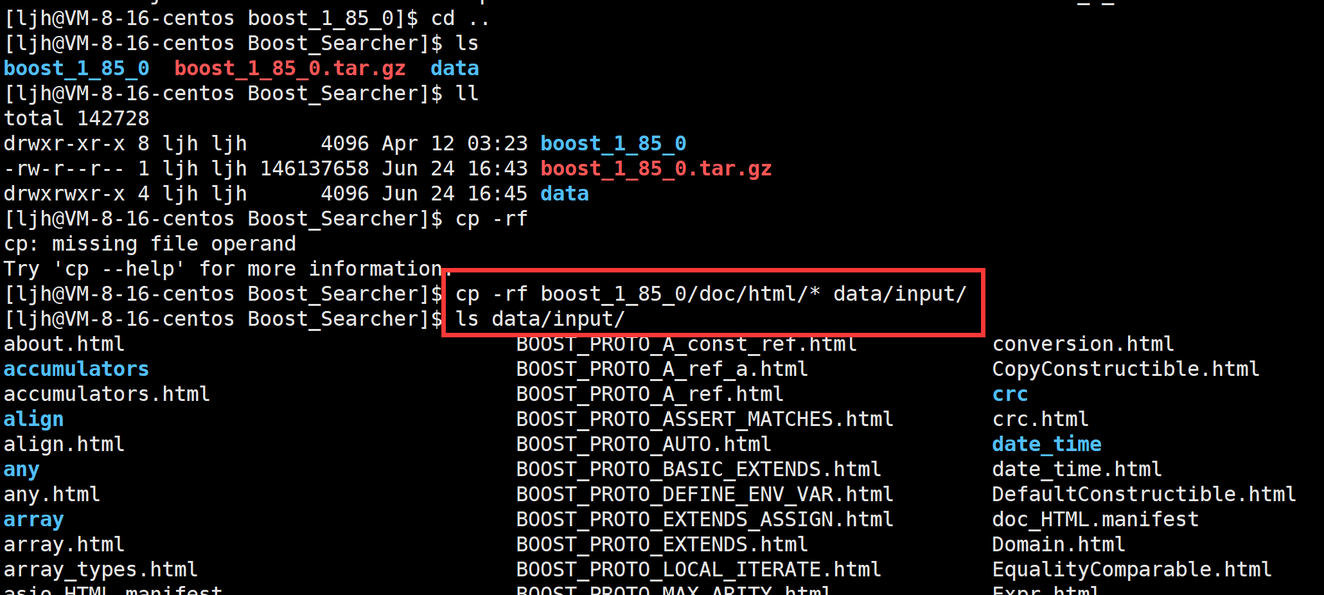
Task: Click 'BOOST_PROTO_BASIC_EXTENDS.html'
Action: tap(699, 469)
